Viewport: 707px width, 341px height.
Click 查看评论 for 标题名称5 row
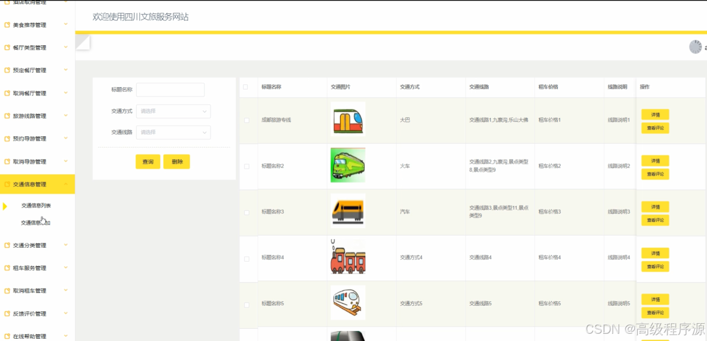click(x=655, y=313)
